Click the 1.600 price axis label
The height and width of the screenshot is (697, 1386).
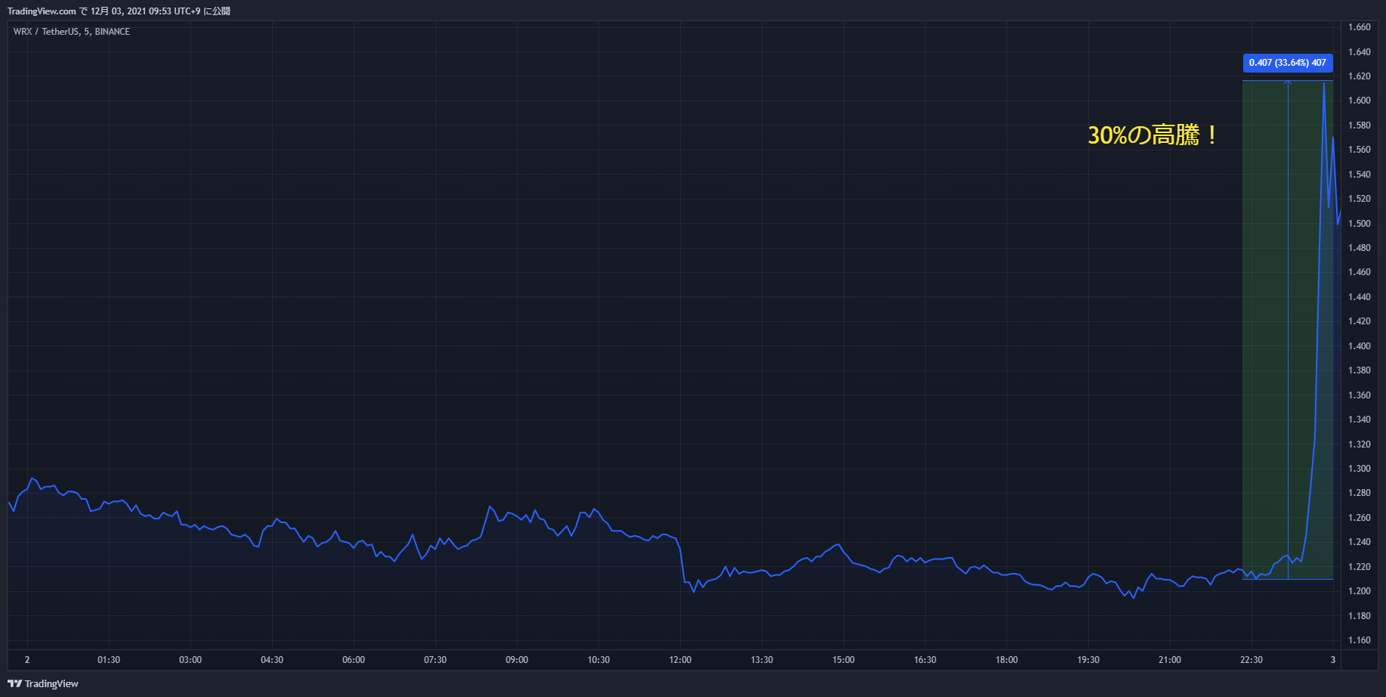(x=1360, y=101)
